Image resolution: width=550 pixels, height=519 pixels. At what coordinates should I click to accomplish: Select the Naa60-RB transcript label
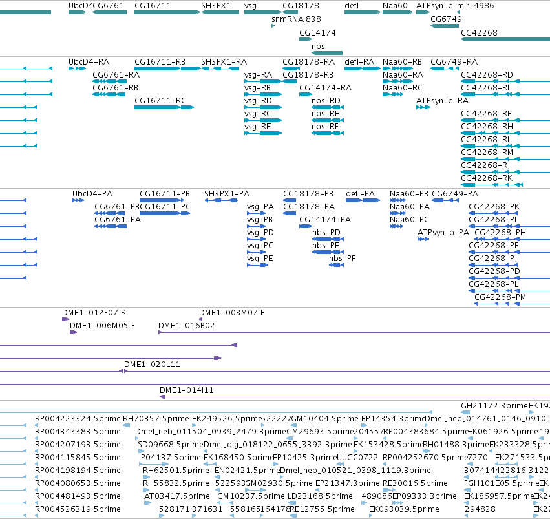tap(403, 61)
